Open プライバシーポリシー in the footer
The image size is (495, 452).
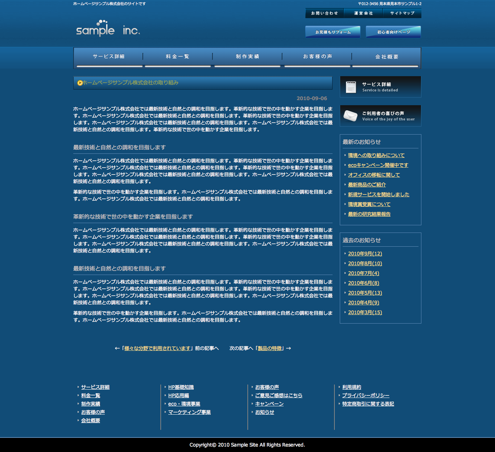coord(366,395)
